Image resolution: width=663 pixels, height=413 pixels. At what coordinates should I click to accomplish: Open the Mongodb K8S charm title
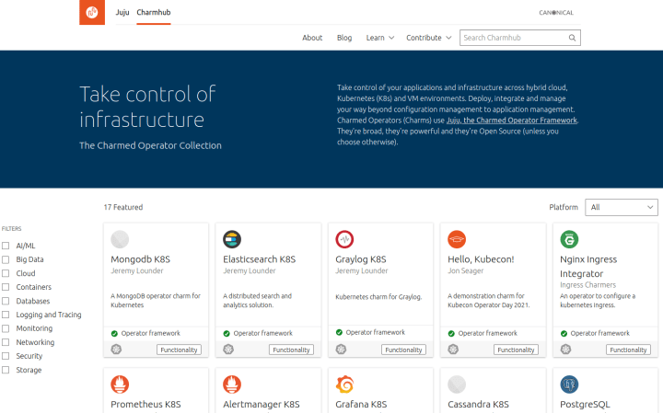click(x=140, y=259)
